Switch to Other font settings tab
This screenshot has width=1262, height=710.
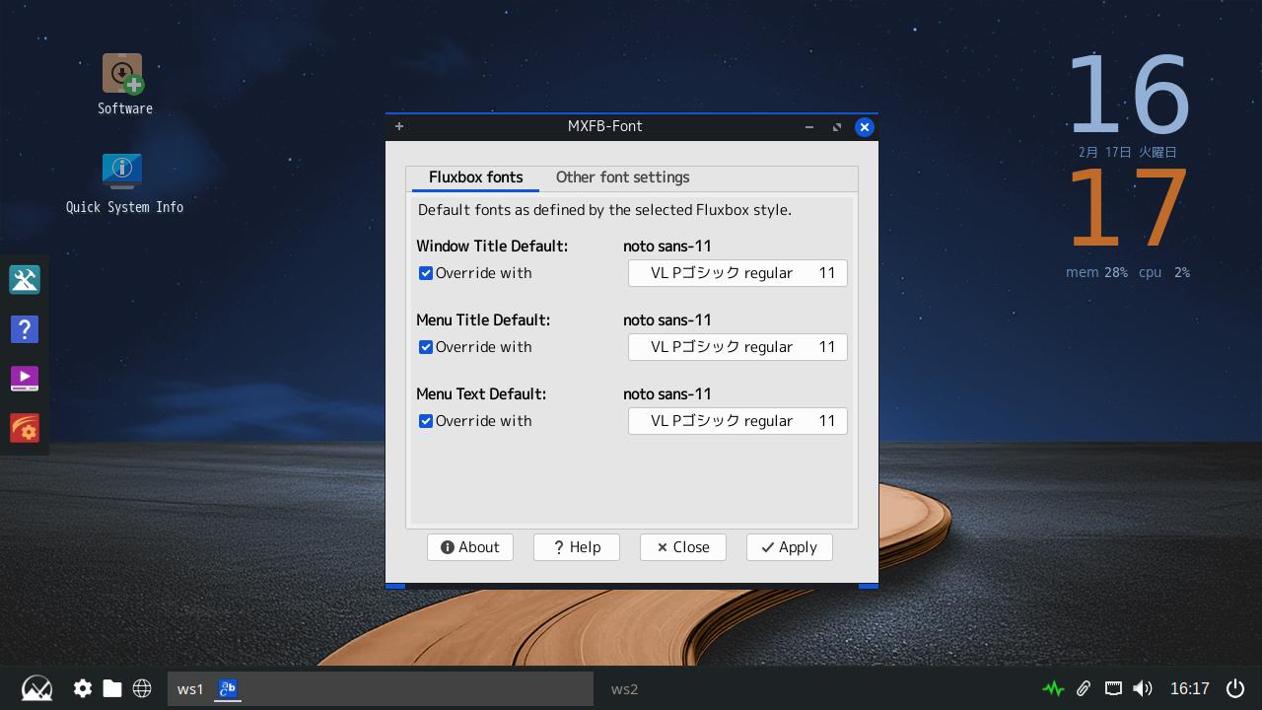point(622,177)
